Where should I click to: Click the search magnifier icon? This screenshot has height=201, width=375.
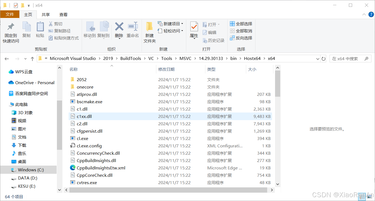[366, 59]
